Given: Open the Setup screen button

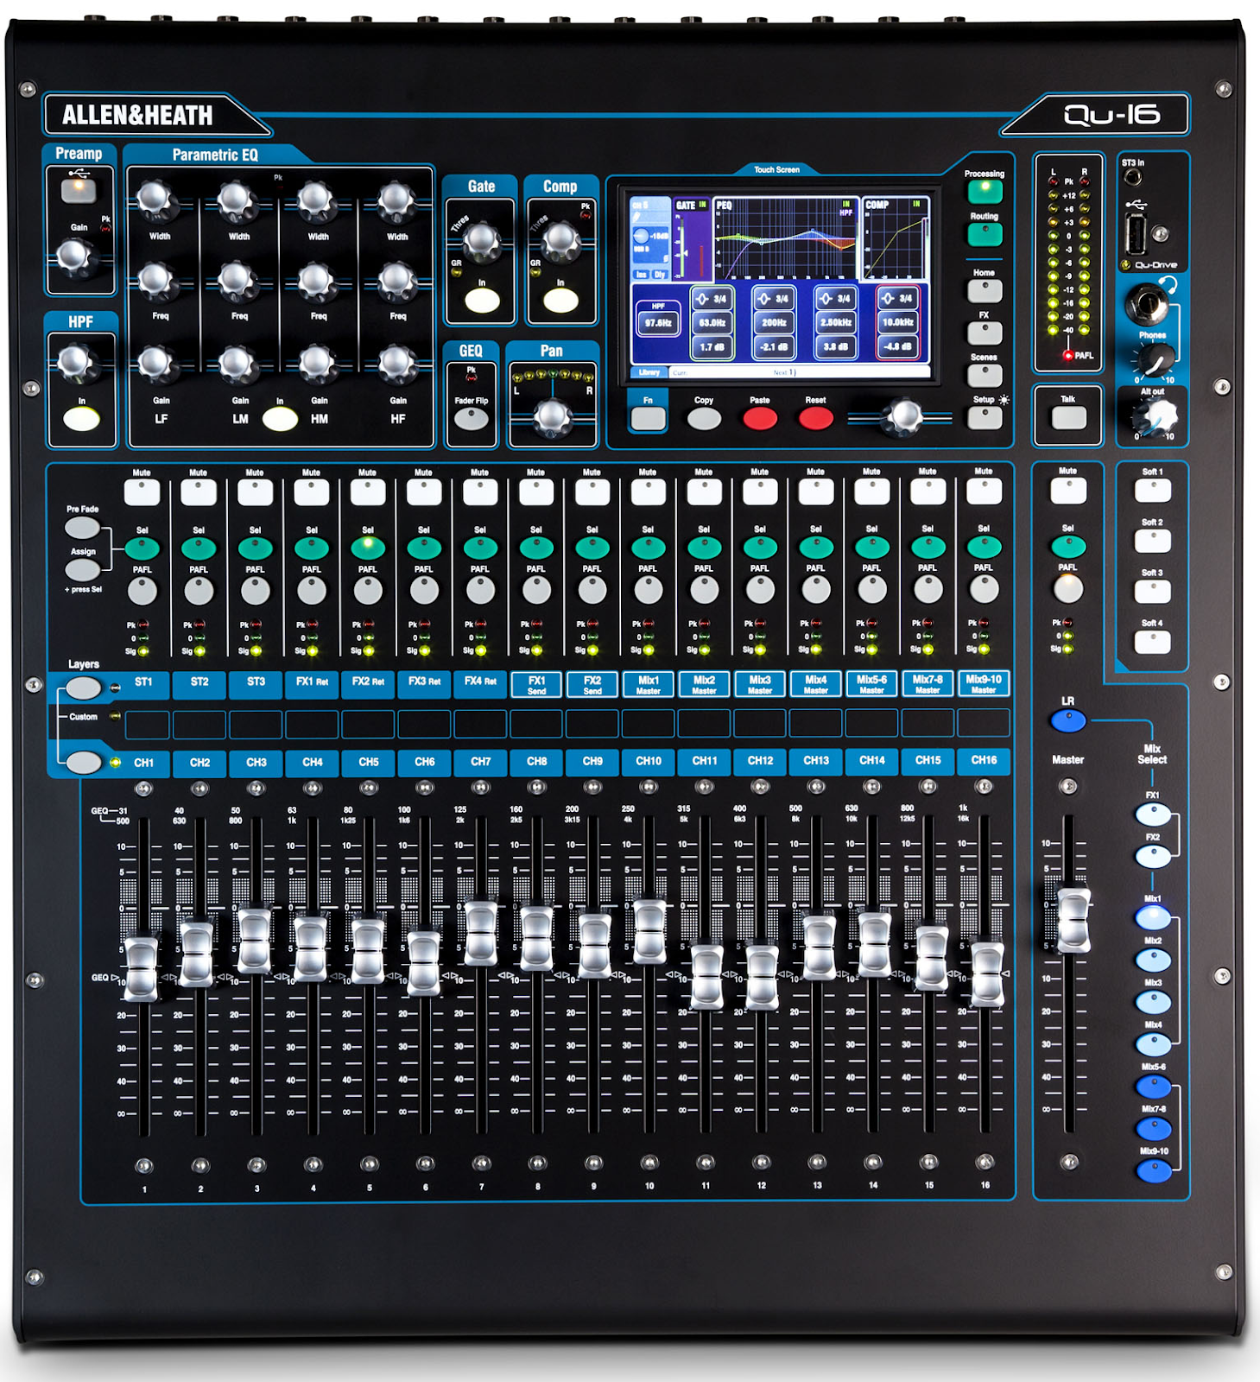Looking at the screenshot, I should pyautogui.click(x=985, y=418).
